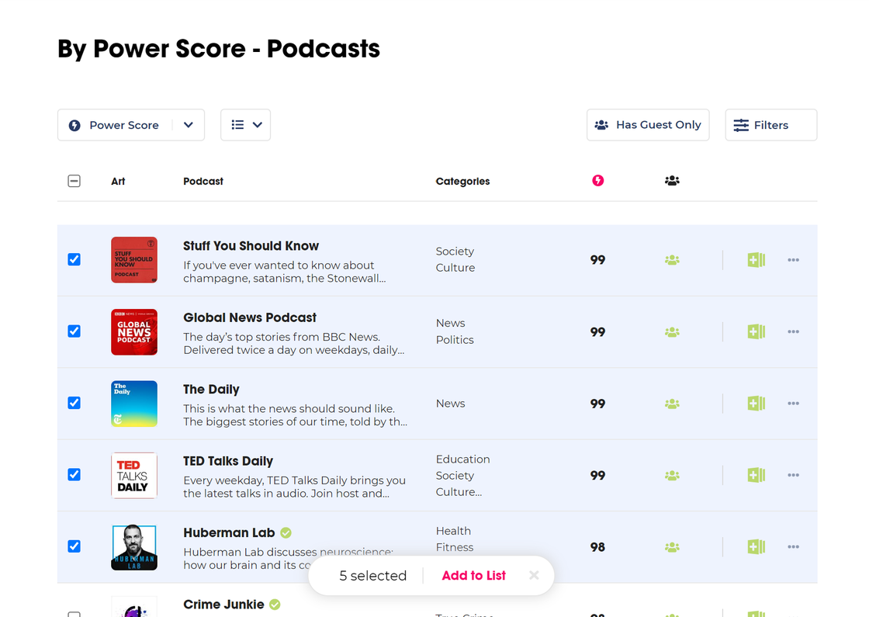
Task: Click the Power Score lightning column header icon
Action: point(597,180)
